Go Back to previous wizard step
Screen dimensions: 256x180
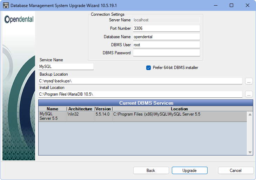[151, 171]
